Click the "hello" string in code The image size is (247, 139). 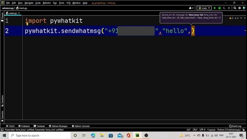[175, 31]
